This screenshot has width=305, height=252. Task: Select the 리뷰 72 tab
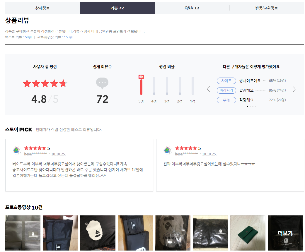point(117,8)
